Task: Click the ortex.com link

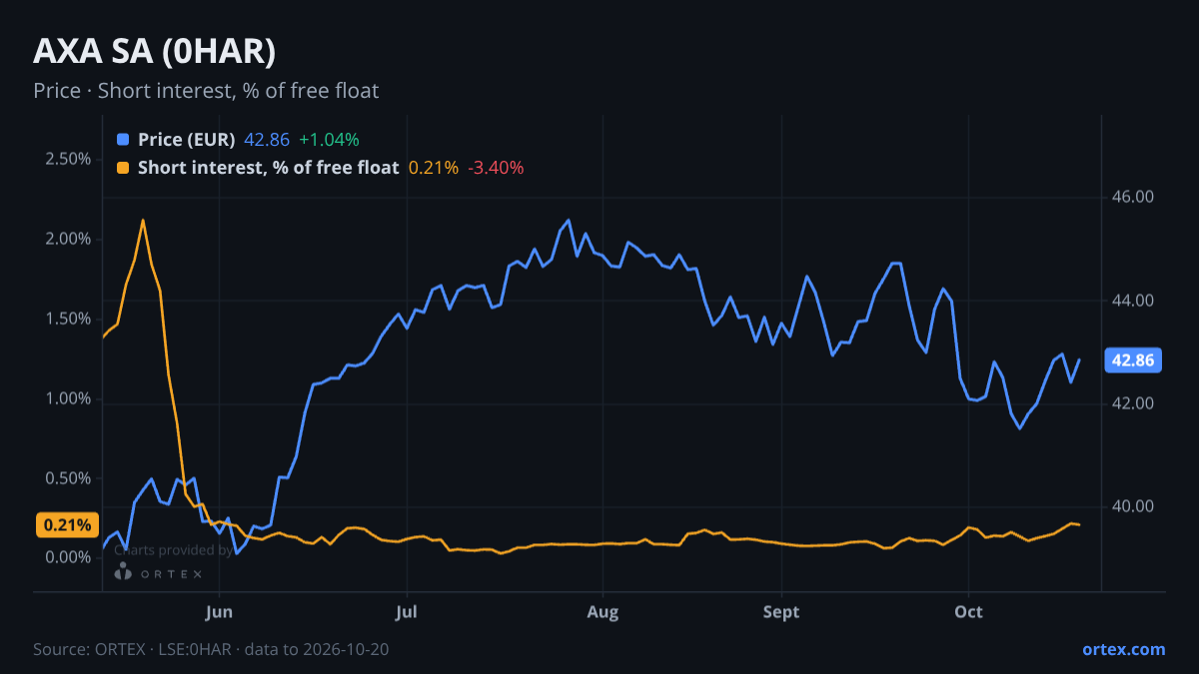Action: point(1123,649)
